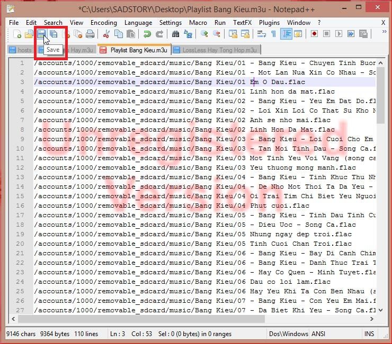Click line with "Phut cuoi.flac"
This screenshot has height=344, width=392.
click(204, 206)
